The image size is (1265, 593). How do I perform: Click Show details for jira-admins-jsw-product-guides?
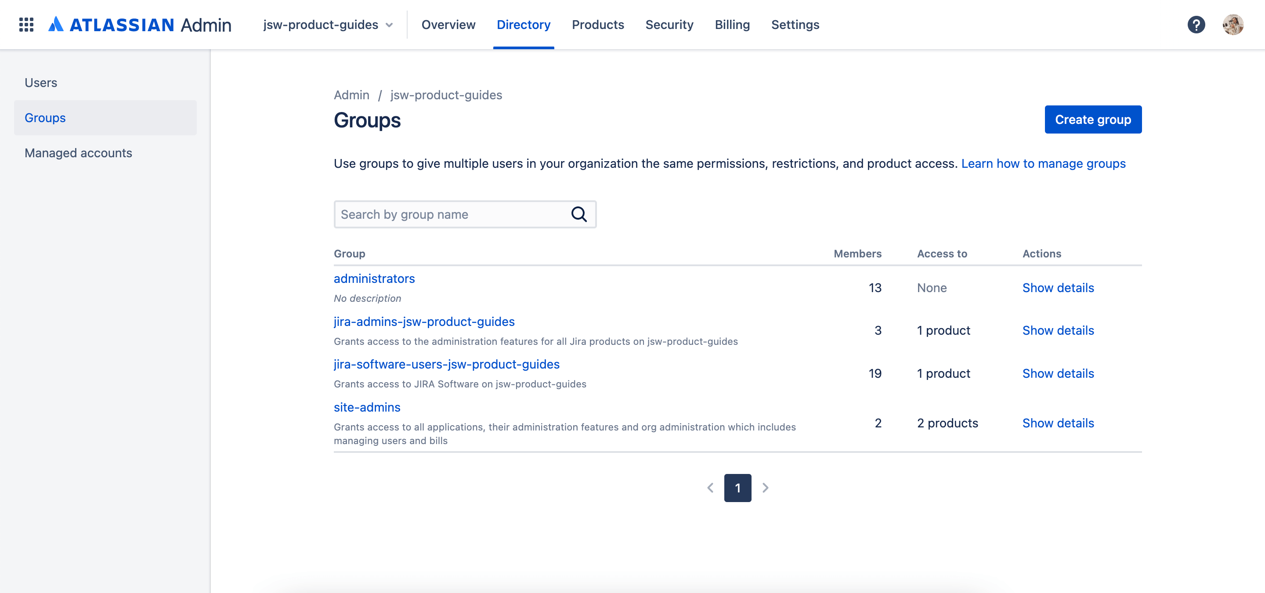pyautogui.click(x=1058, y=330)
